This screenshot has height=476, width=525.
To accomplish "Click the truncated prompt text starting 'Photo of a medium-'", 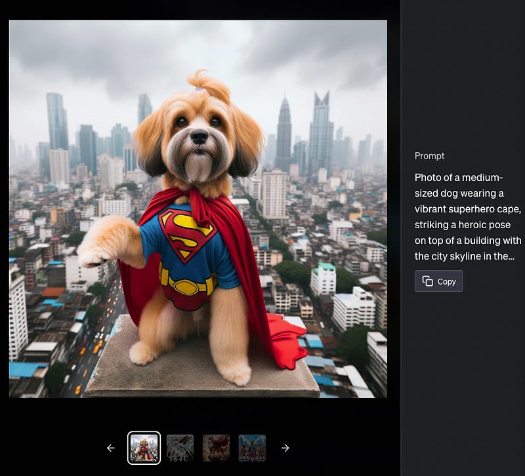I will pyautogui.click(x=468, y=217).
